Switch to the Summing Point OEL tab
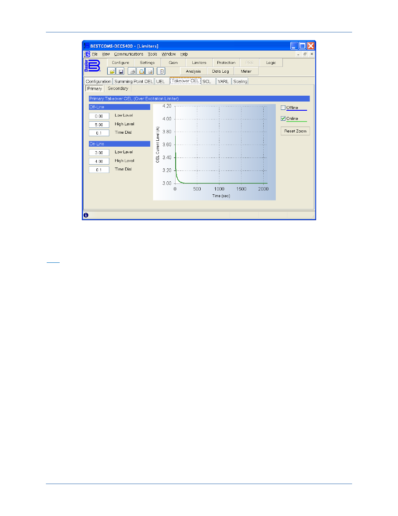 pos(134,81)
